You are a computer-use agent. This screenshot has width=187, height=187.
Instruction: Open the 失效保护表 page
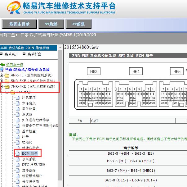coord(30,181)
